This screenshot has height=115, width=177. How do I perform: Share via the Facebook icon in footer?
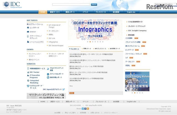pyautogui.click(x=85, y=109)
